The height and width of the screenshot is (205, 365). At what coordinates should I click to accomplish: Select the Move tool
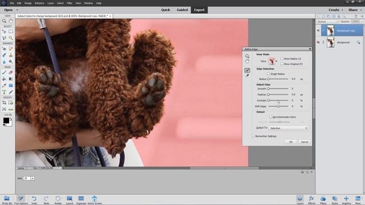[x=4, y=31]
